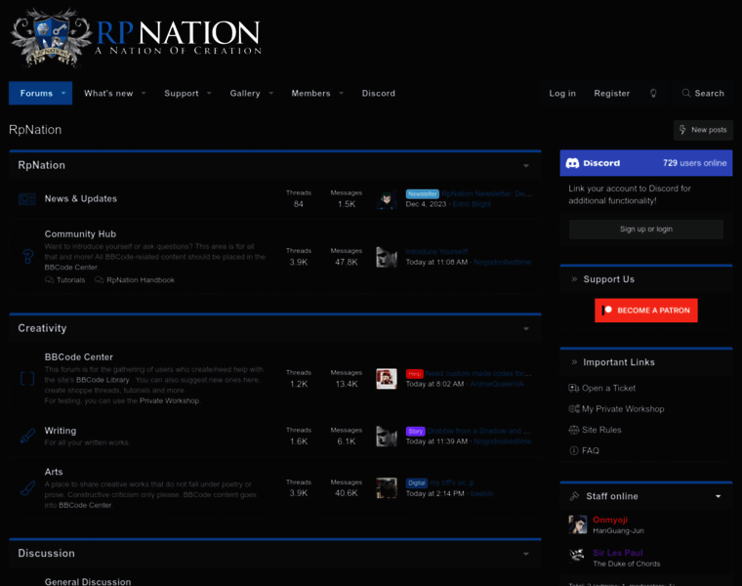Click the RpNation crest logo
Image resolution: width=742 pixels, height=586 pixels.
pos(51,38)
